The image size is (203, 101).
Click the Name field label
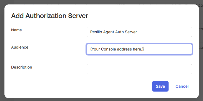(16, 30)
